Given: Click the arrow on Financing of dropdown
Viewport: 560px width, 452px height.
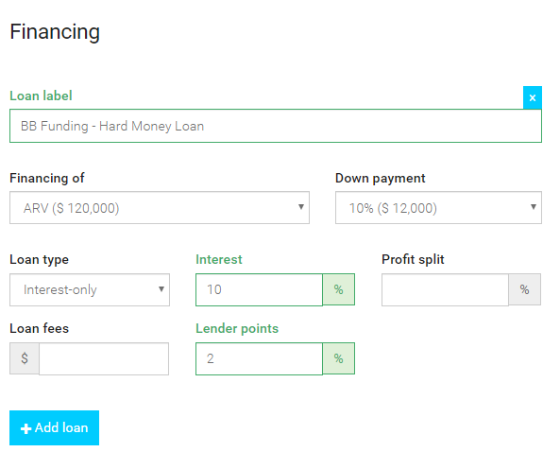Looking at the screenshot, I should tap(301, 207).
